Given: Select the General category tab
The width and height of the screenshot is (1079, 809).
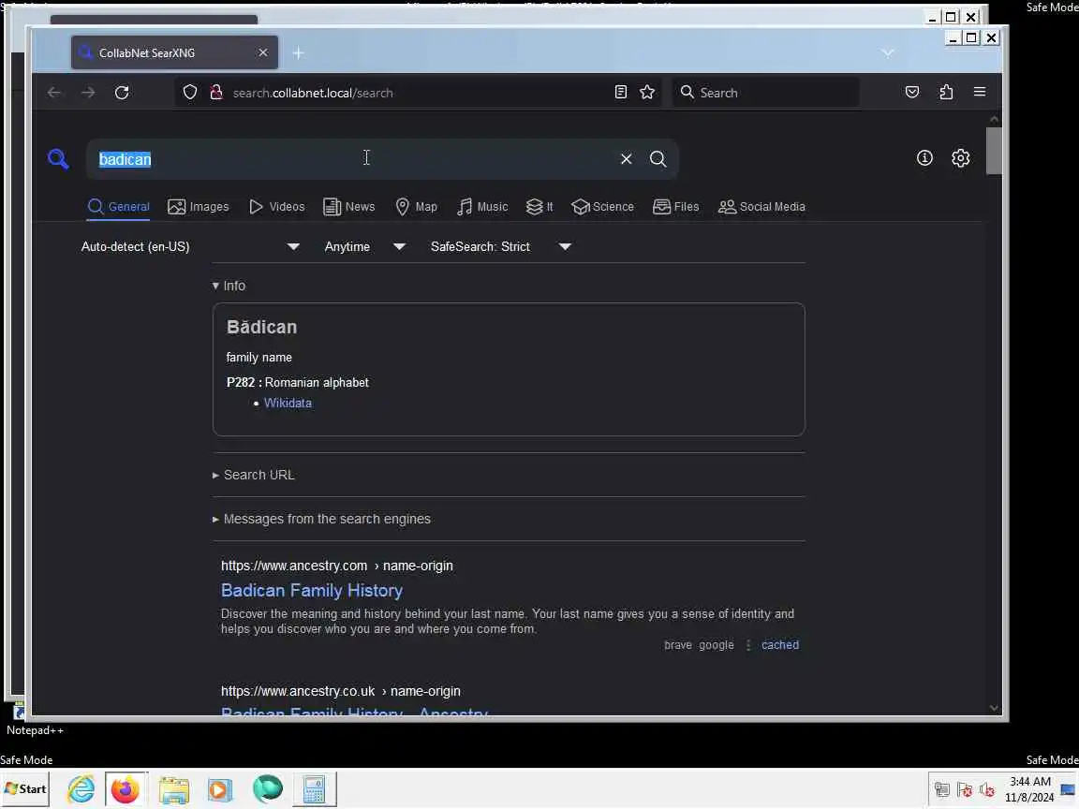Looking at the screenshot, I should click(118, 206).
